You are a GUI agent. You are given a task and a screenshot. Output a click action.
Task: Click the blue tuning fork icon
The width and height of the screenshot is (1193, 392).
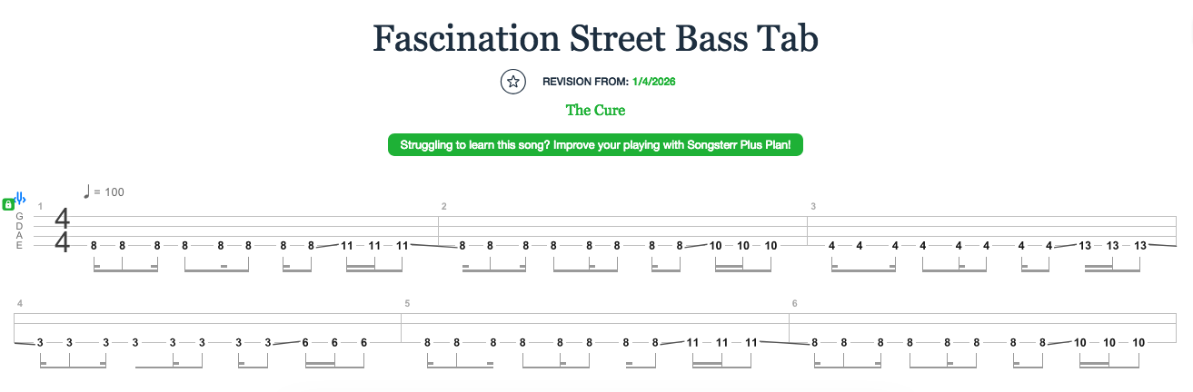coord(20,199)
